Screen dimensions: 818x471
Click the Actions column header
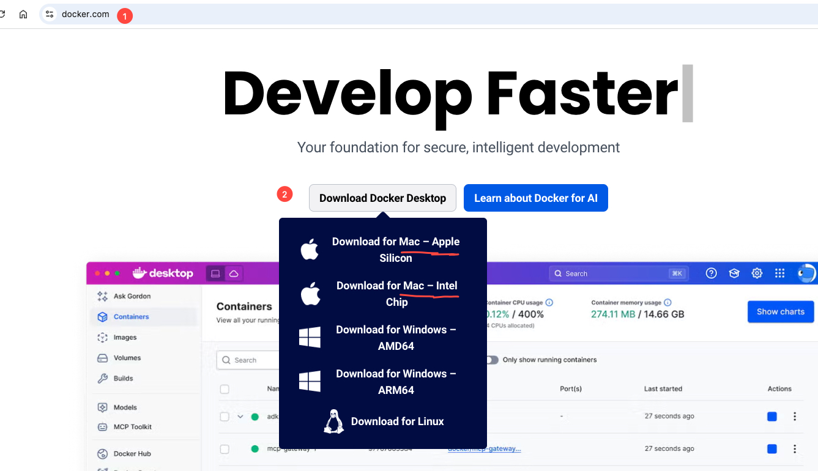pyautogui.click(x=779, y=389)
